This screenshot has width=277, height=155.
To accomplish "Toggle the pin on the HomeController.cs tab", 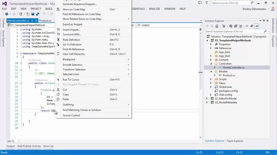I will (x=32, y=21).
